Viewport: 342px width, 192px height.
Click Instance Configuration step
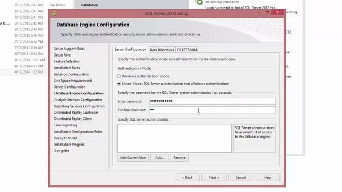point(72,74)
